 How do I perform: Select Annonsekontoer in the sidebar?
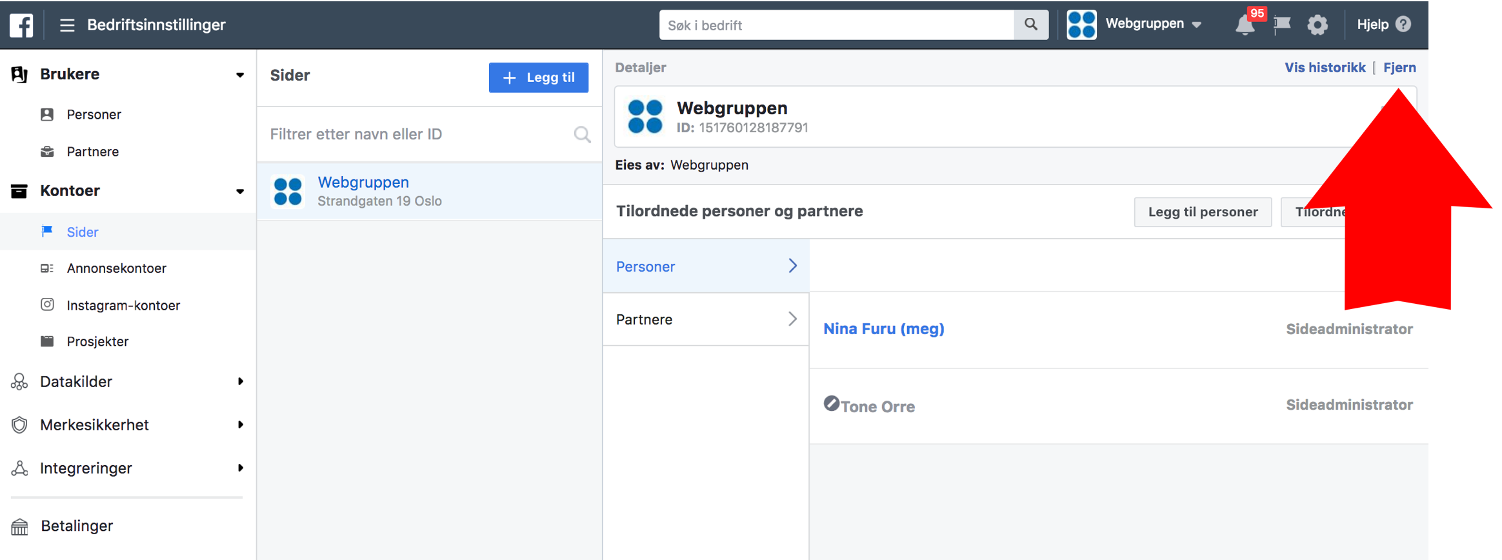tap(116, 268)
